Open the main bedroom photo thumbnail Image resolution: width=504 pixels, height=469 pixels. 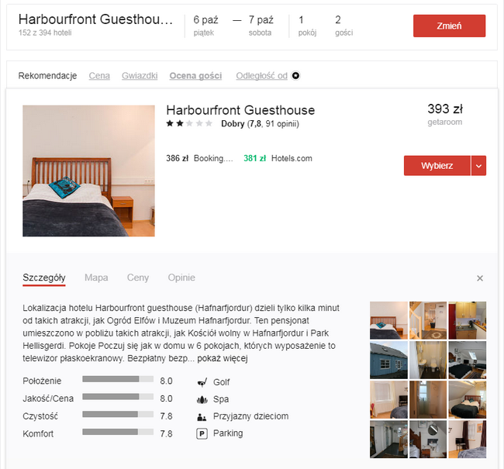88,171
